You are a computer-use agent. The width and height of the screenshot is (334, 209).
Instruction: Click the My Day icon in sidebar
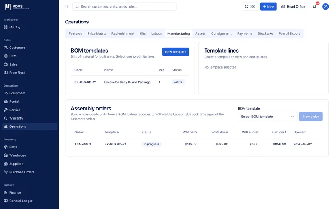click(5, 27)
